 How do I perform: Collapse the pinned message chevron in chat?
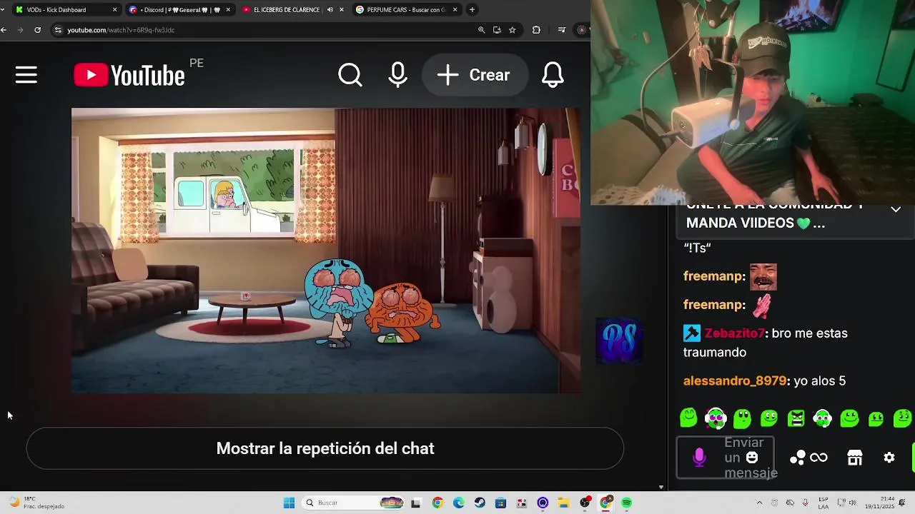(x=896, y=210)
